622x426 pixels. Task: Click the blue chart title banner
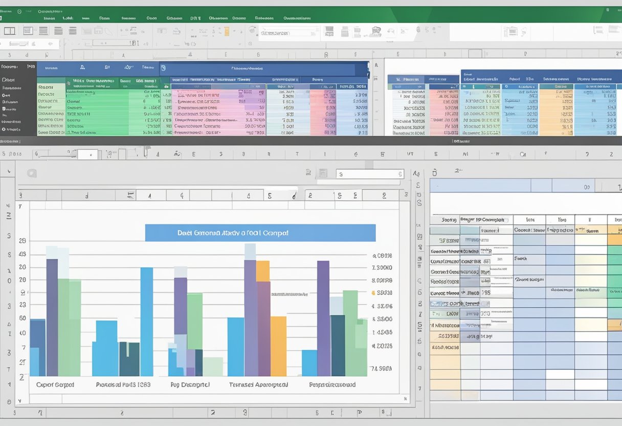[x=260, y=232]
